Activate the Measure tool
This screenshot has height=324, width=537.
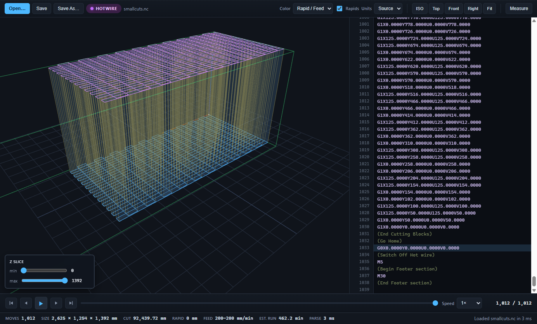(x=519, y=9)
